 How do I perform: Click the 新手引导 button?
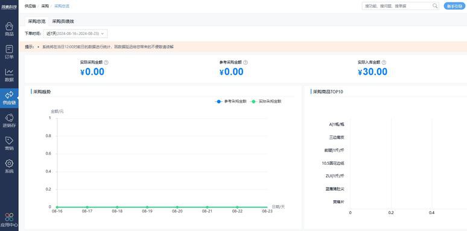coord(454,6)
